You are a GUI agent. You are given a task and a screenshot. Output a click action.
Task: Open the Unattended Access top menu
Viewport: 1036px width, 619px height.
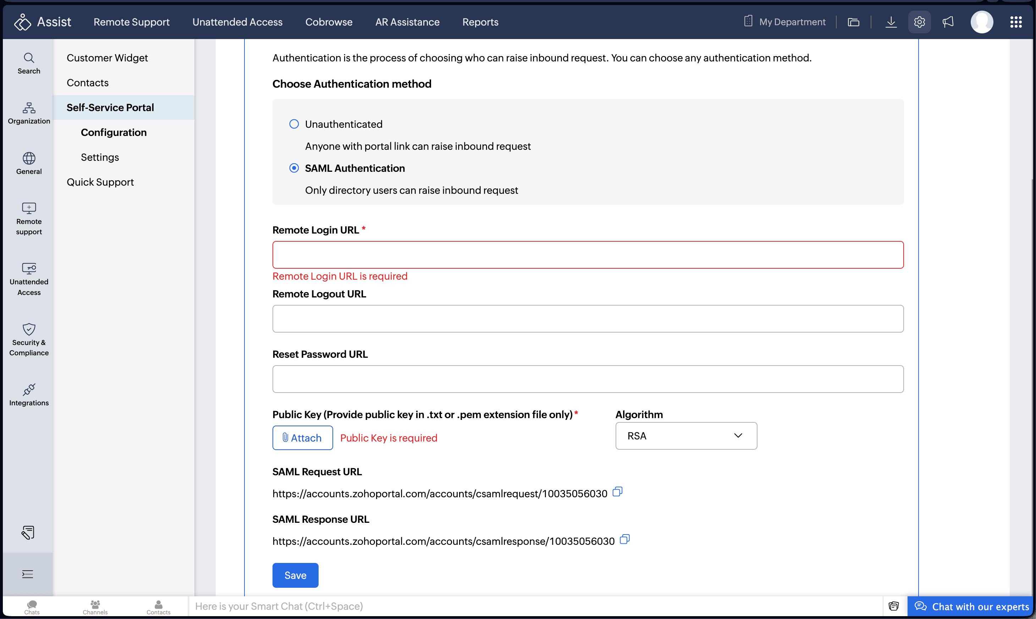point(237,22)
